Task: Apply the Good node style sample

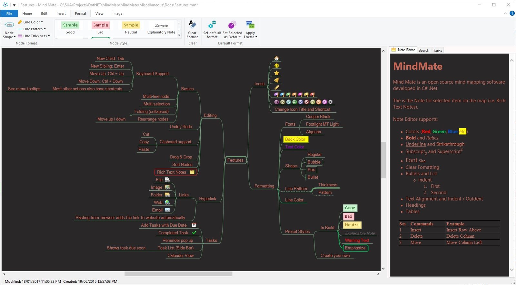Action: (x=70, y=28)
